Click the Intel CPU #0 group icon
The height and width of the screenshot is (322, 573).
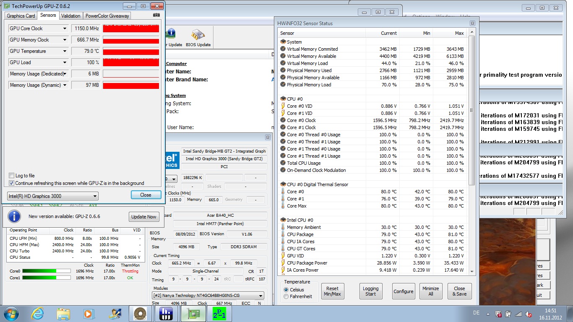click(x=283, y=220)
